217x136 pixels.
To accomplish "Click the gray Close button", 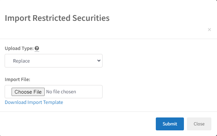I will 199,124.
